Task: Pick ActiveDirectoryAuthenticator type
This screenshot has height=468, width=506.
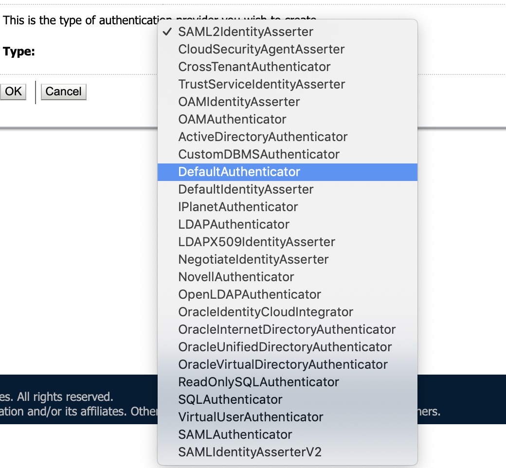Action: [x=287, y=137]
